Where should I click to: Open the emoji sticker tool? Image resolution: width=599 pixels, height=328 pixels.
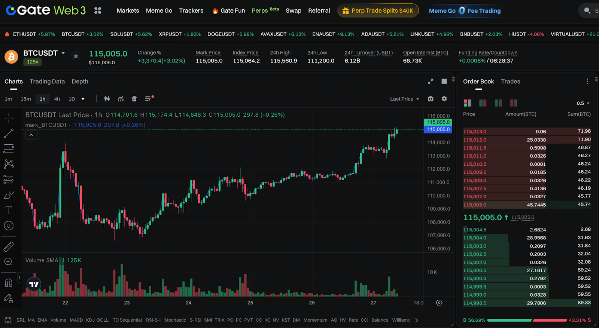point(9,226)
